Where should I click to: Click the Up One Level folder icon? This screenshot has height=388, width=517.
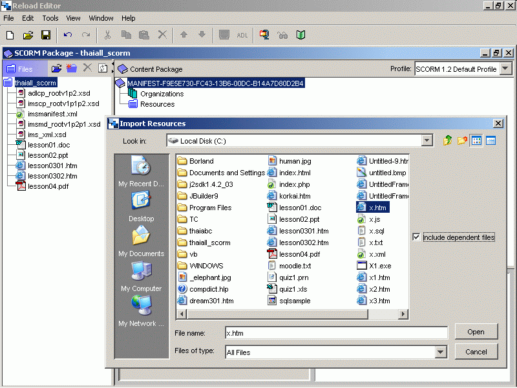(447, 140)
